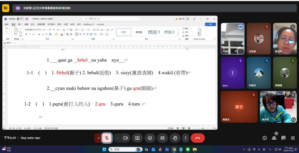Click the Word zoom slider
The width and height of the screenshot is (299, 153).
click(203, 128)
